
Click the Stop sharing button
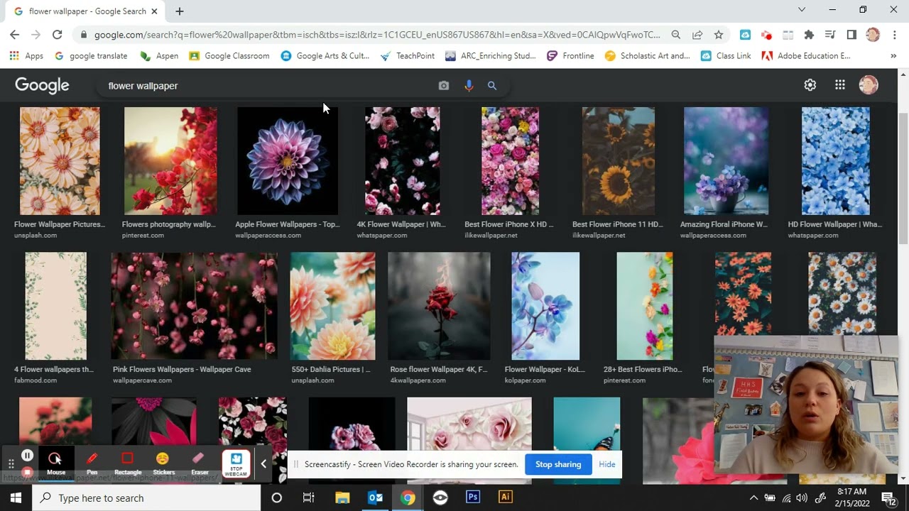pyautogui.click(x=558, y=464)
